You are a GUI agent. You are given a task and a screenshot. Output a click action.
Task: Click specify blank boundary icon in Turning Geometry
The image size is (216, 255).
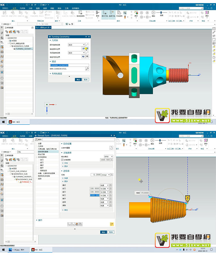[x=83, y=56]
